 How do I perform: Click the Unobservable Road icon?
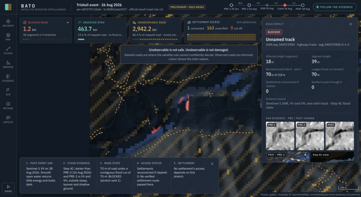(134, 22)
